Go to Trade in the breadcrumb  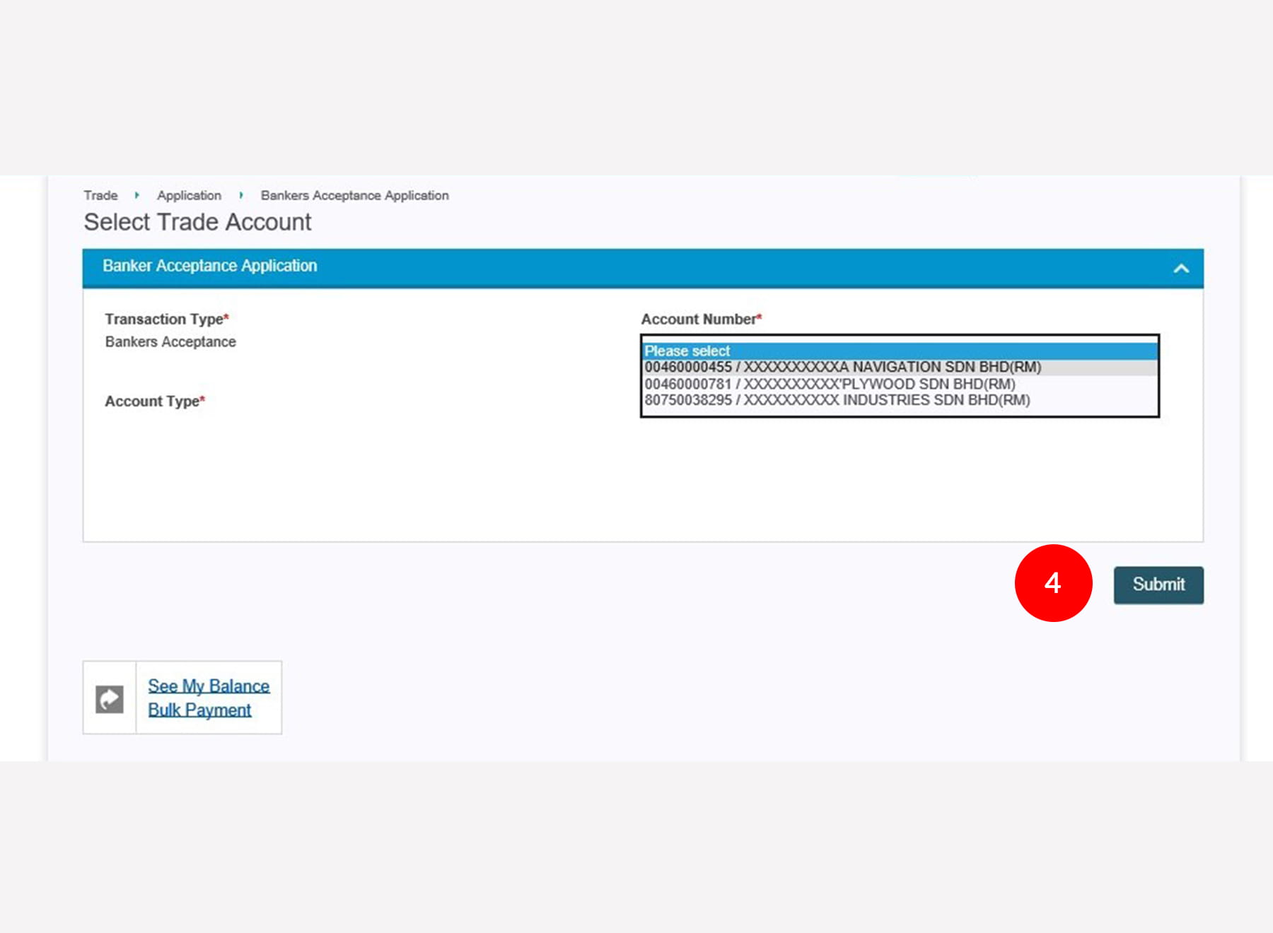tap(100, 196)
